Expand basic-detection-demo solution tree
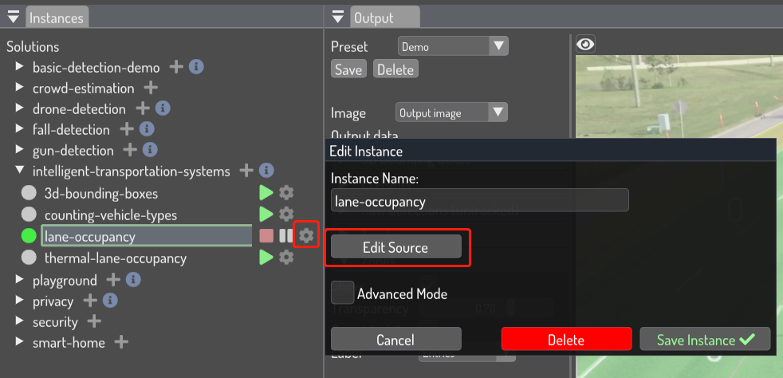 pos(19,66)
